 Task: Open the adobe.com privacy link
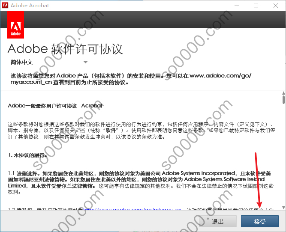[x=132, y=209]
